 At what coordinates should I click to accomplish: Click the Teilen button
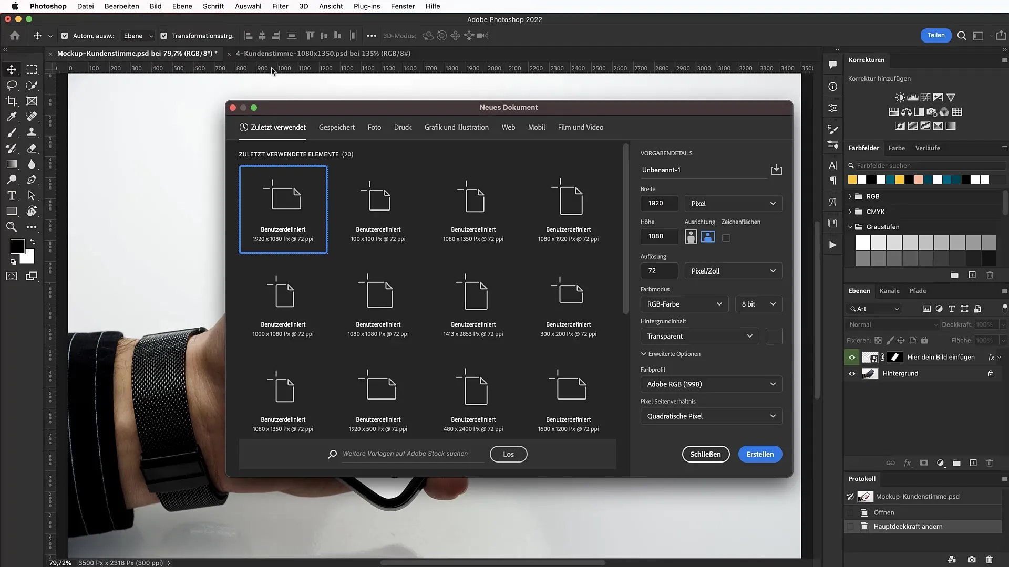pyautogui.click(x=935, y=35)
